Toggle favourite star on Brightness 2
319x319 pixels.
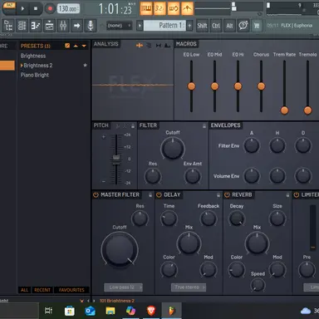coord(85,65)
